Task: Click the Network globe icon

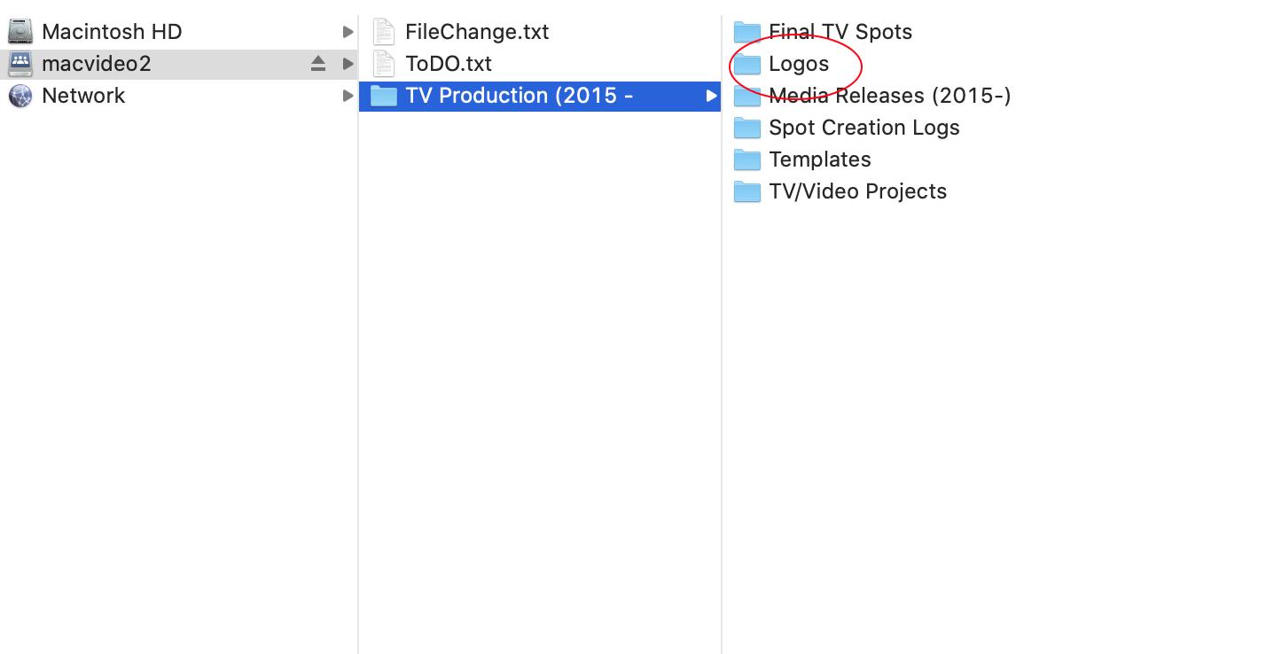Action: click(20, 96)
